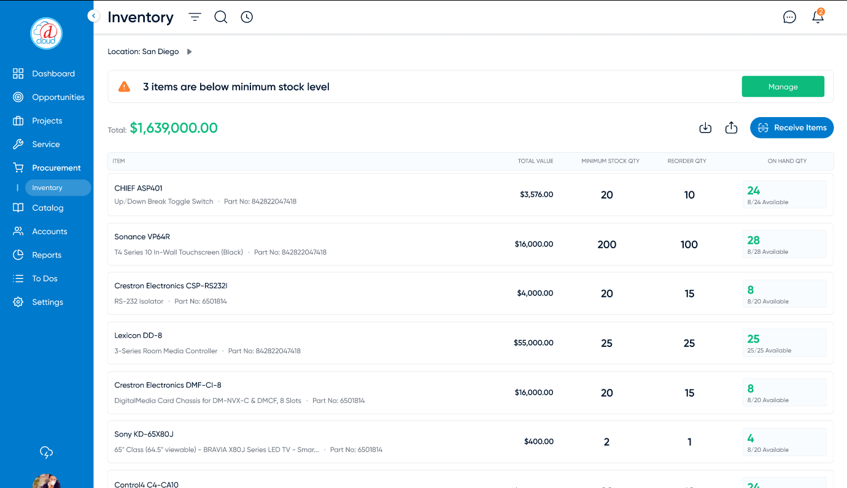Open notifications via the bell icon
The image size is (847, 488).
tap(818, 18)
